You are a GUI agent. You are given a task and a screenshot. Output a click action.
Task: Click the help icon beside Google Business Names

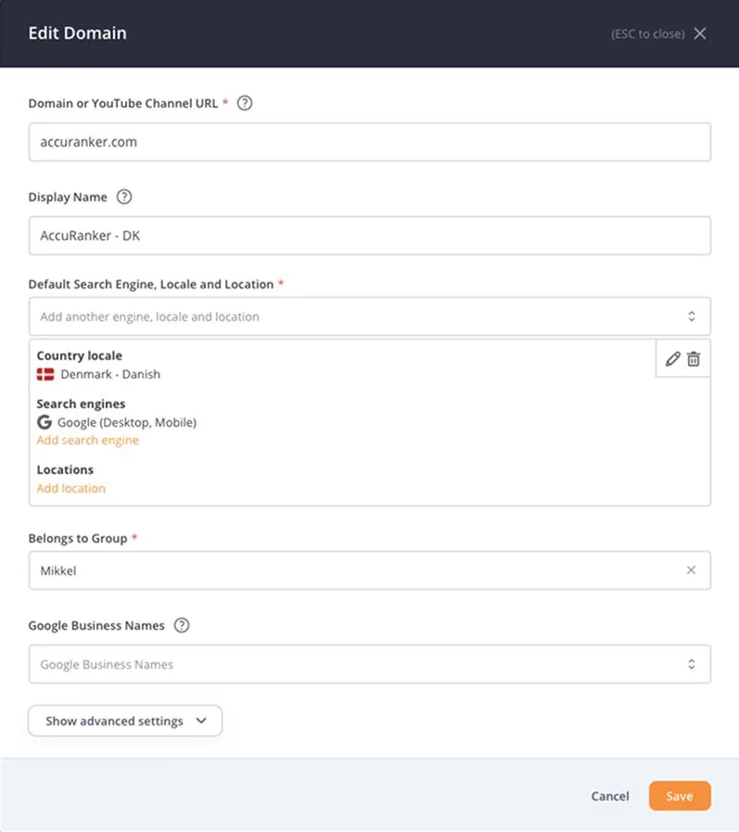(182, 625)
